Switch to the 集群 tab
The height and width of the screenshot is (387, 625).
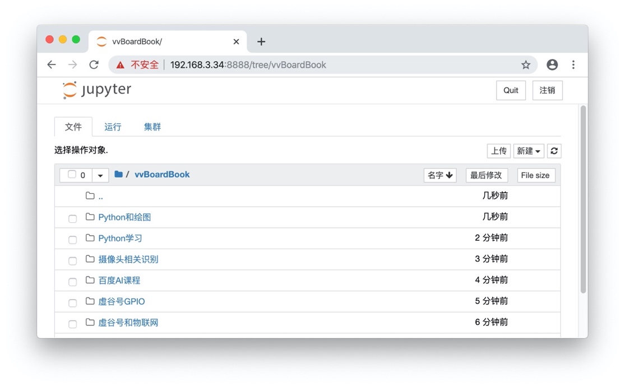click(152, 127)
